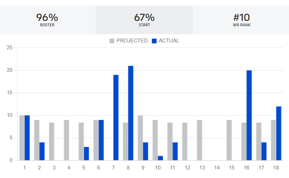Screen dimensions: 289x178
Task: Click the blue ACTUAL legend swatch
Action: (154, 41)
